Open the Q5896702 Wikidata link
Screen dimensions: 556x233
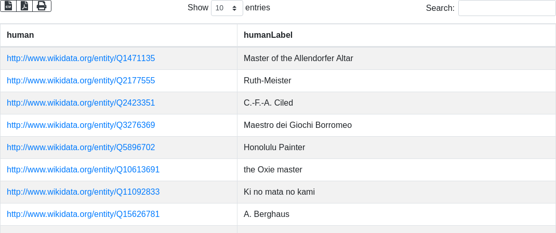tap(81, 148)
